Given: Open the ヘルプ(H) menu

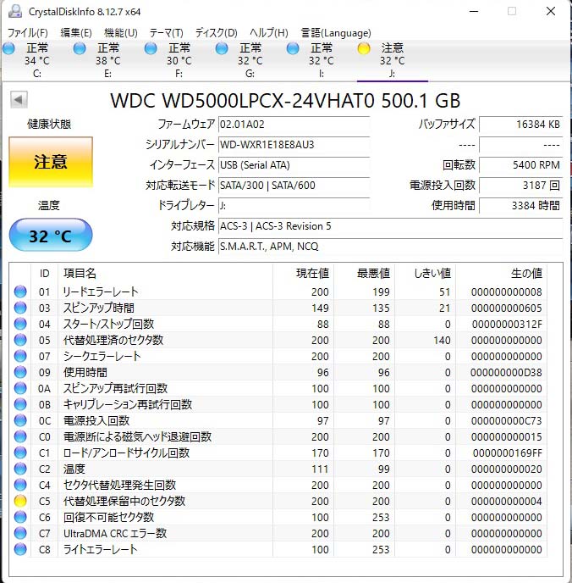Looking at the screenshot, I should tap(269, 33).
